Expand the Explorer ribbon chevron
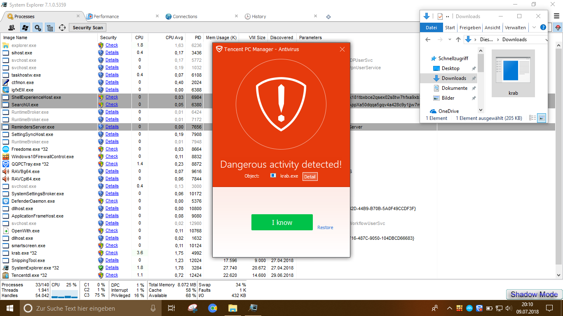563x316 pixels. [534, 28]
